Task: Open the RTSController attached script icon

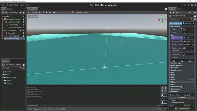Action: [x=21, y=30]
